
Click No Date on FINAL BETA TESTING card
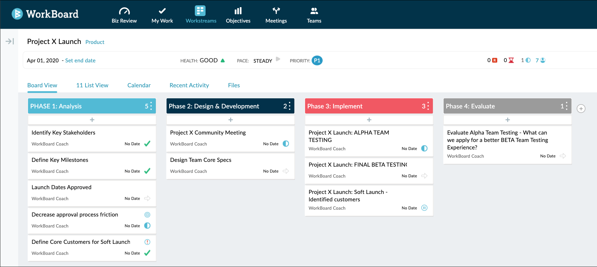(409, 176)
